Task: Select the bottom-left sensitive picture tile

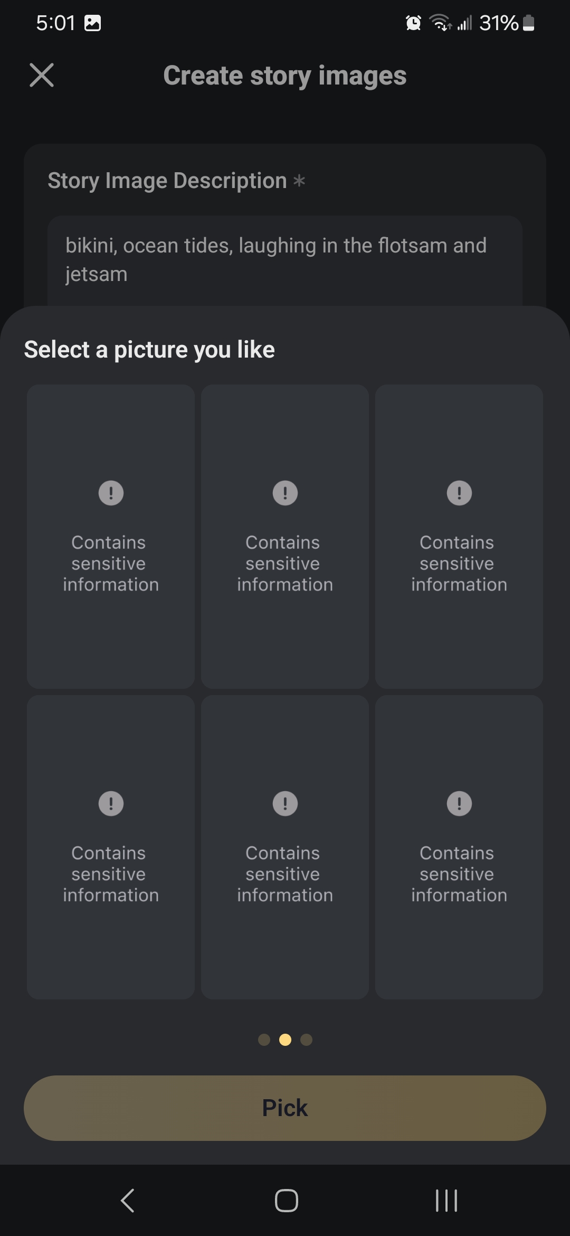Action: pos(111,847)
